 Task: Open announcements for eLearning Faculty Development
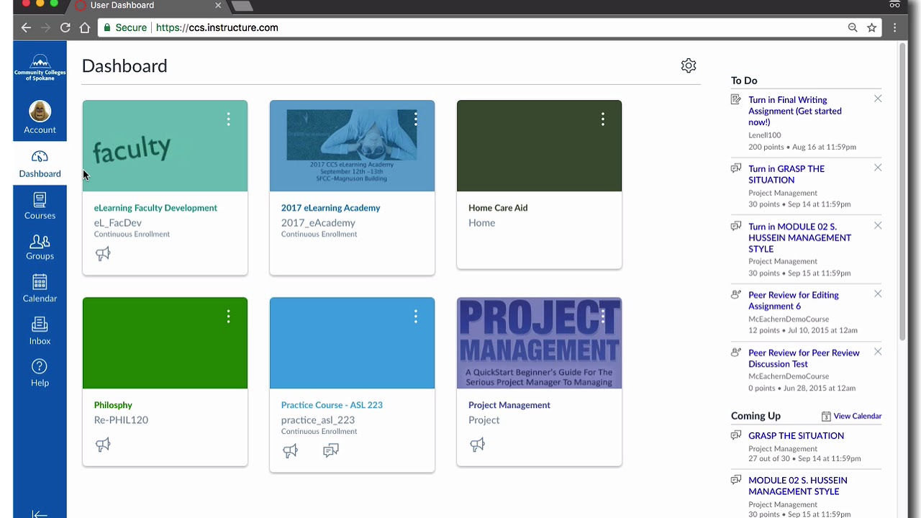103,253
